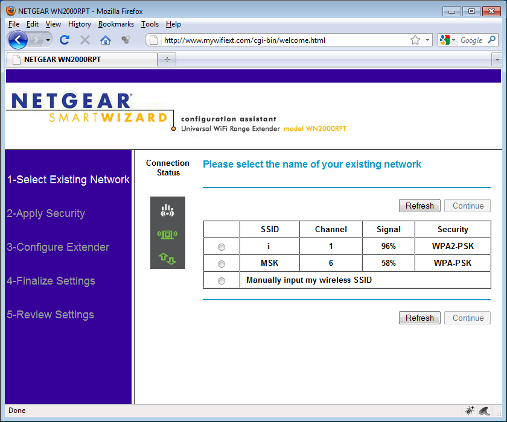Click the Channel column header

(331, 229)
